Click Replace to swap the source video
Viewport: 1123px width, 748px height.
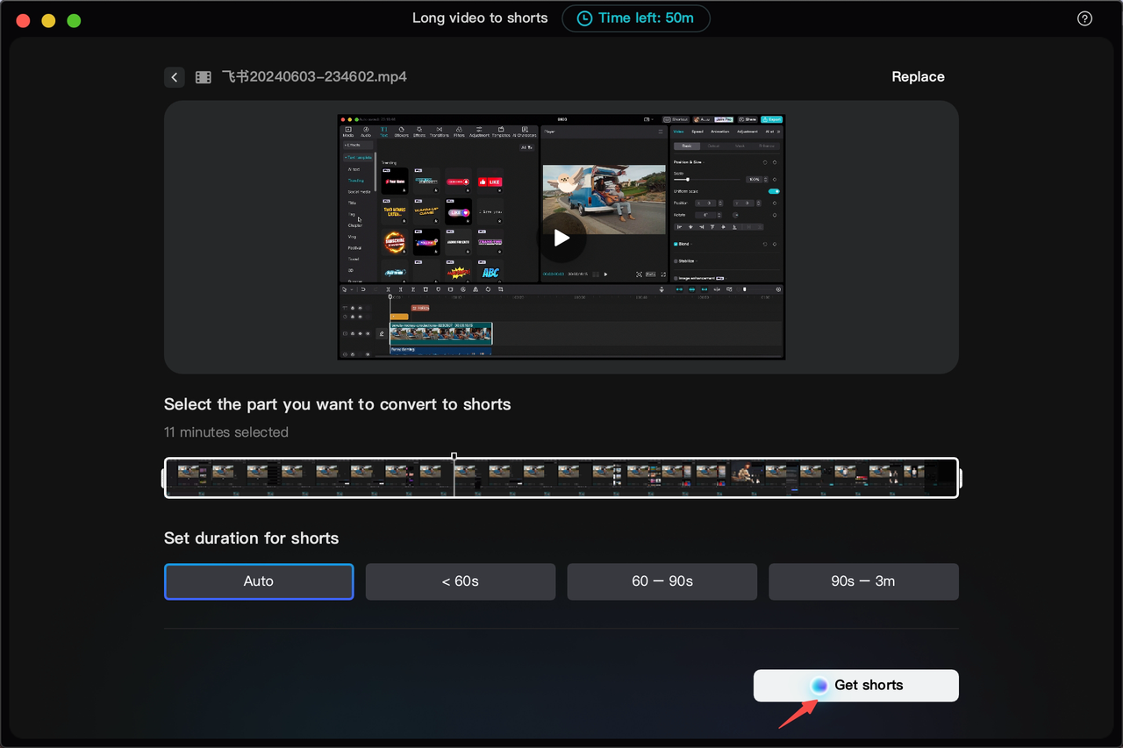(918, 76)
